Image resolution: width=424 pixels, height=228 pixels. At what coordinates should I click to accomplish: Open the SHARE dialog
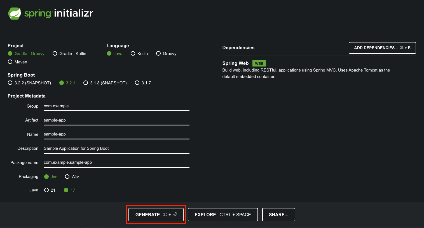coord(278,214)
